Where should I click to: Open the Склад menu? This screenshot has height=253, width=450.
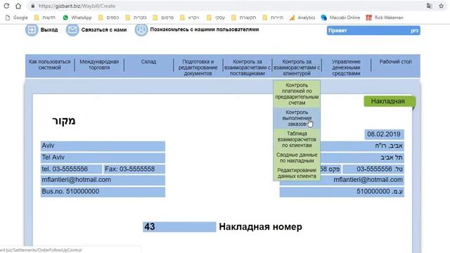click(x=148, y=62)
